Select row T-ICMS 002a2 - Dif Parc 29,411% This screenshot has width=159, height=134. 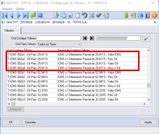[x=77, y=59]
